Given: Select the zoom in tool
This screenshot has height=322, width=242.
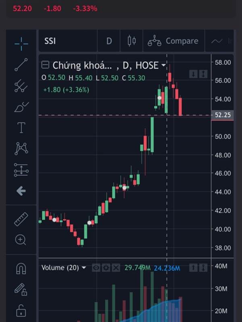Looking at the screenshot, I should tap(21, 240).
